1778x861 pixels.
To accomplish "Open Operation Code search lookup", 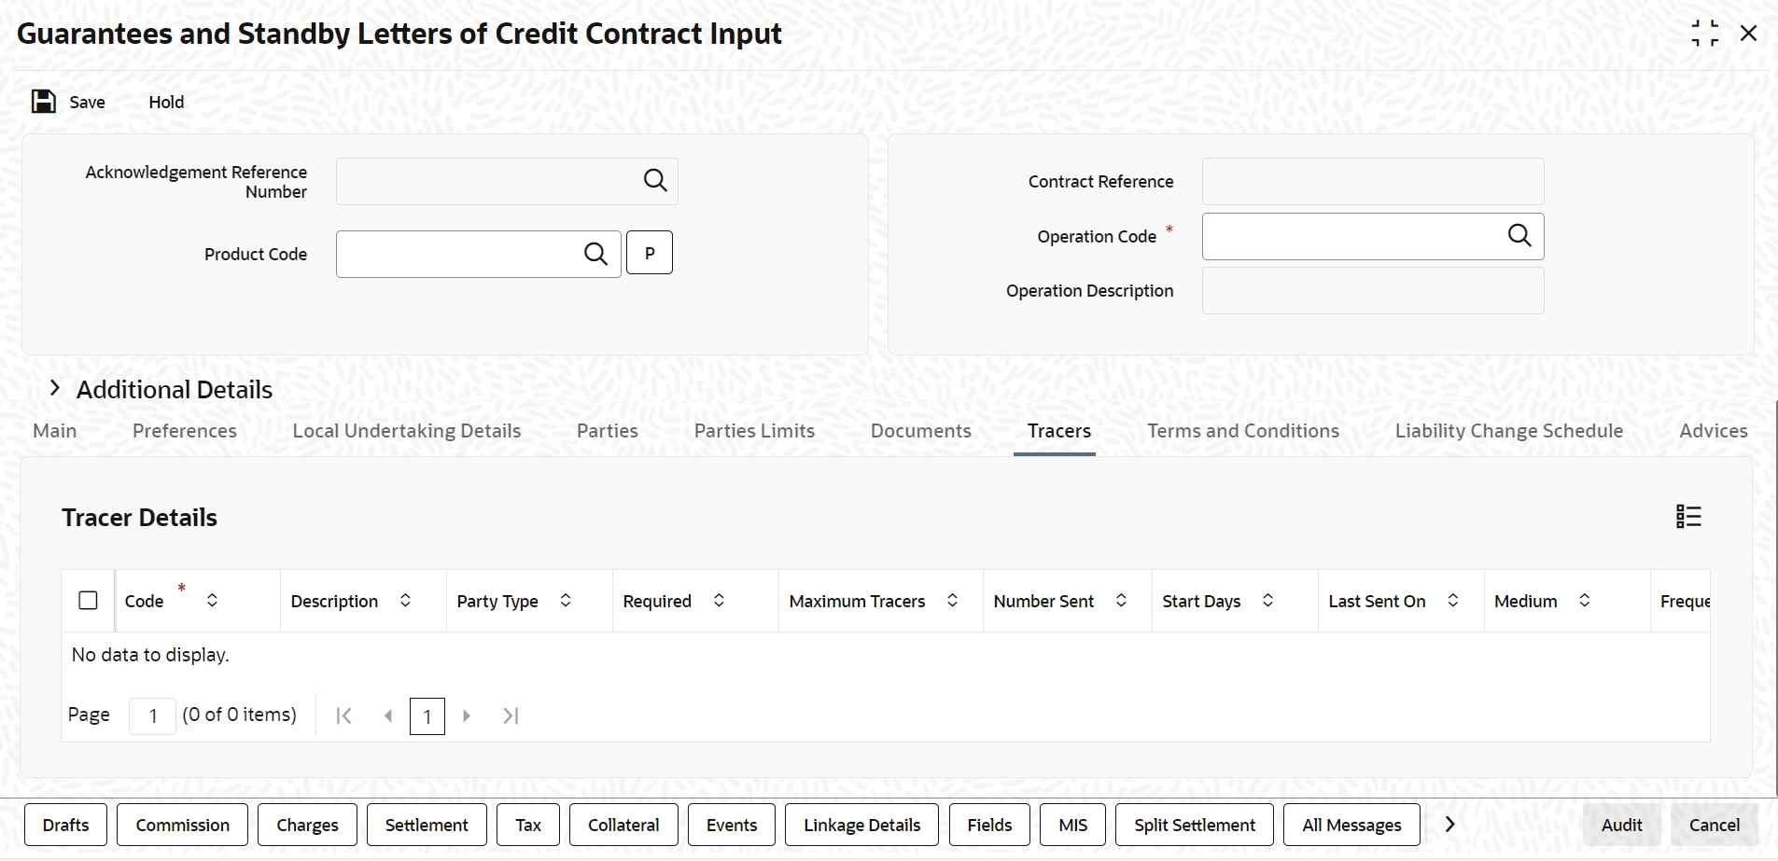I will coord(1519,236).
